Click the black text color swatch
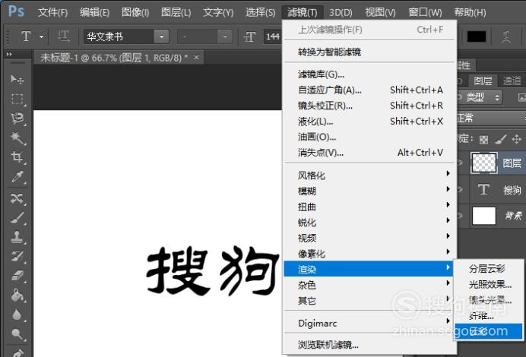 point(477,36)
